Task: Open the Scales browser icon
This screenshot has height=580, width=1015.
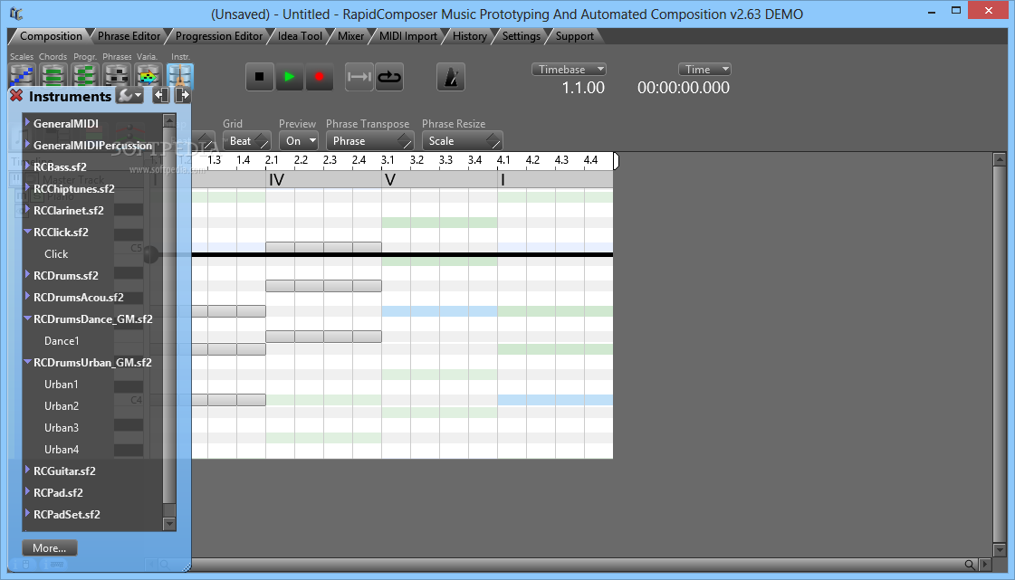Action: [22, 76]
